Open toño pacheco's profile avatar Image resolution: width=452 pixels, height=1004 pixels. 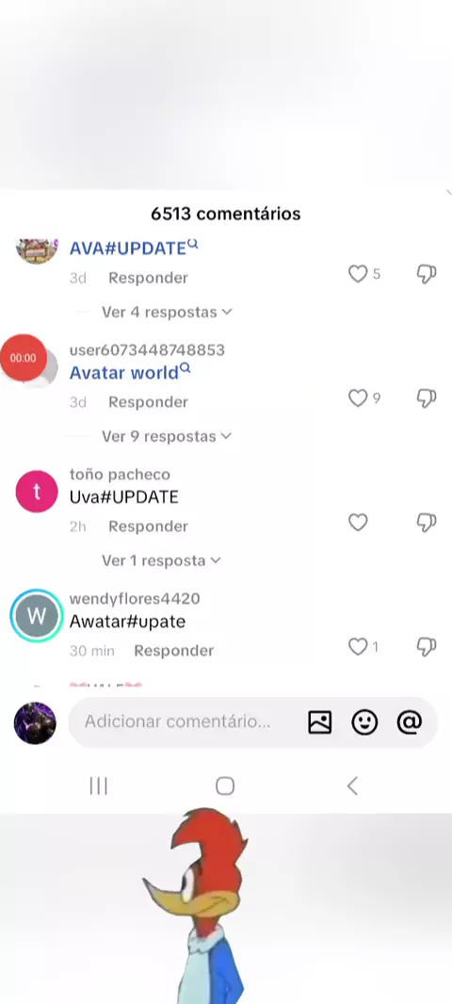click(37, 491)
